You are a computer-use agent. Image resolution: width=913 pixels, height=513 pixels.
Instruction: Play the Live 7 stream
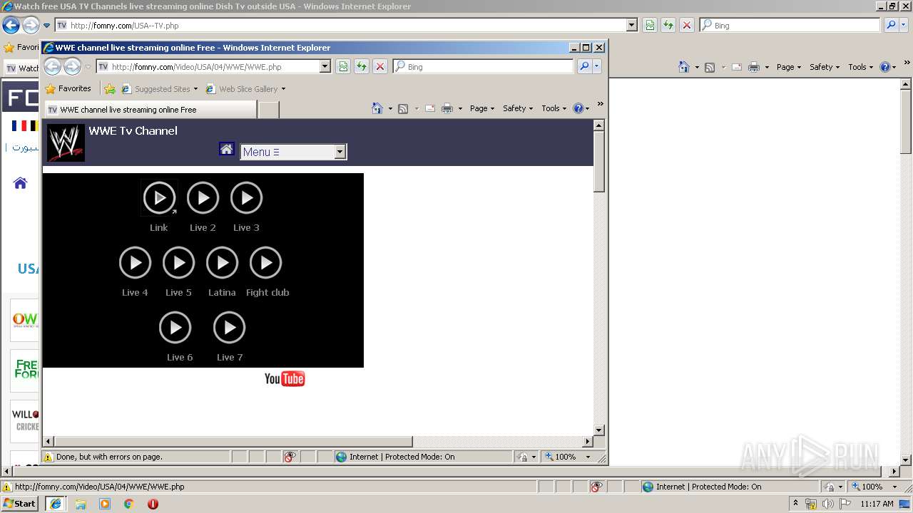(229, 328)
